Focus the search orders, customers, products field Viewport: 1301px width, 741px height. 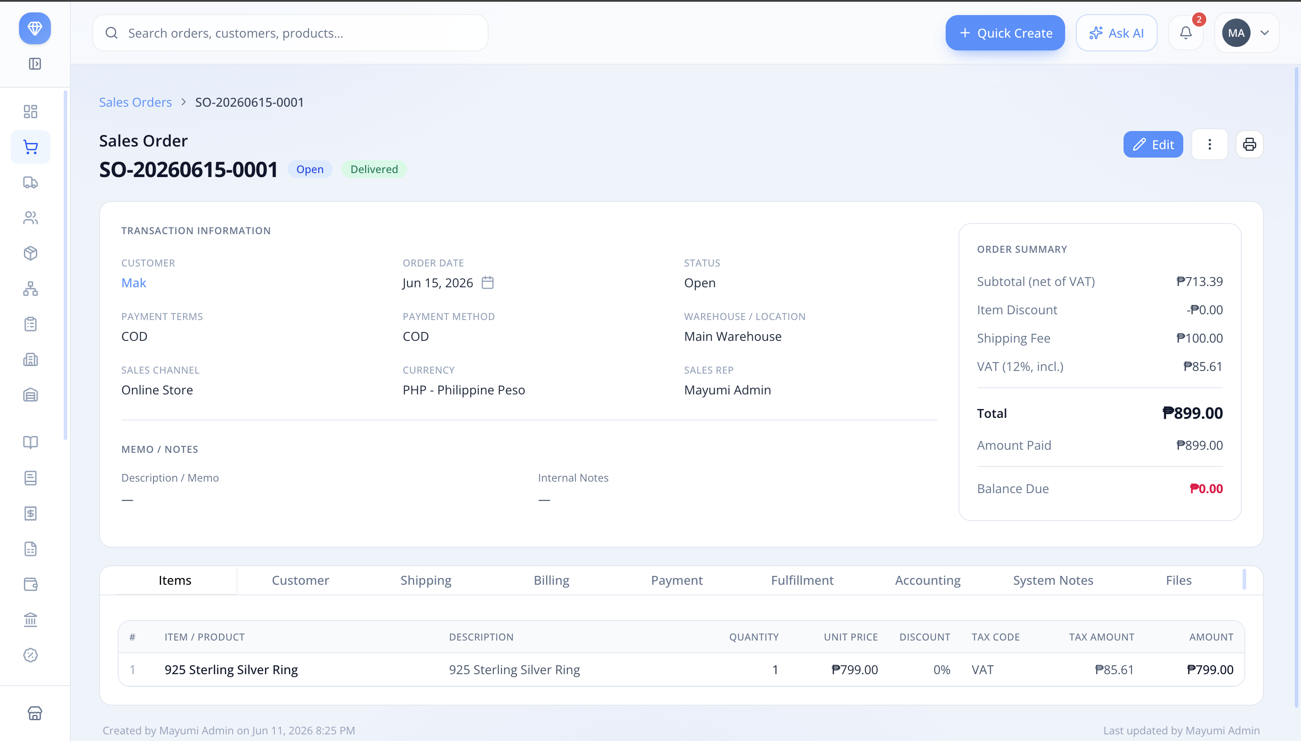tap(290, 33)
